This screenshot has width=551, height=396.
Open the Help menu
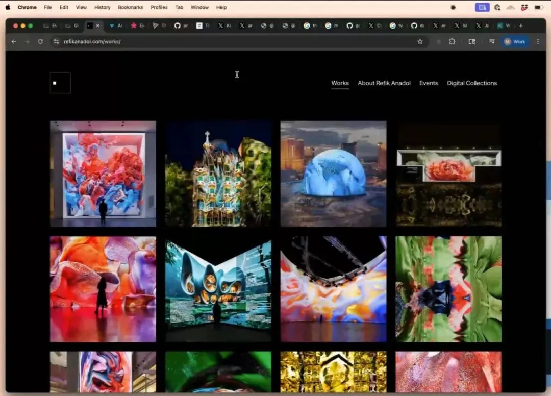[221, 7]
